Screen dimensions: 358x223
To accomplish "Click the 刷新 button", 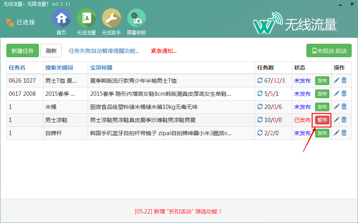I will 51,50.
